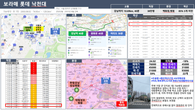Click the pink radius 환경 map
This screenshot has height=110, width=195.
(x=97, y=84)
